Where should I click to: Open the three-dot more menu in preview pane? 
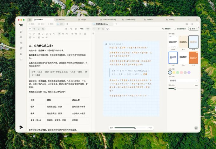coord(197,24)
